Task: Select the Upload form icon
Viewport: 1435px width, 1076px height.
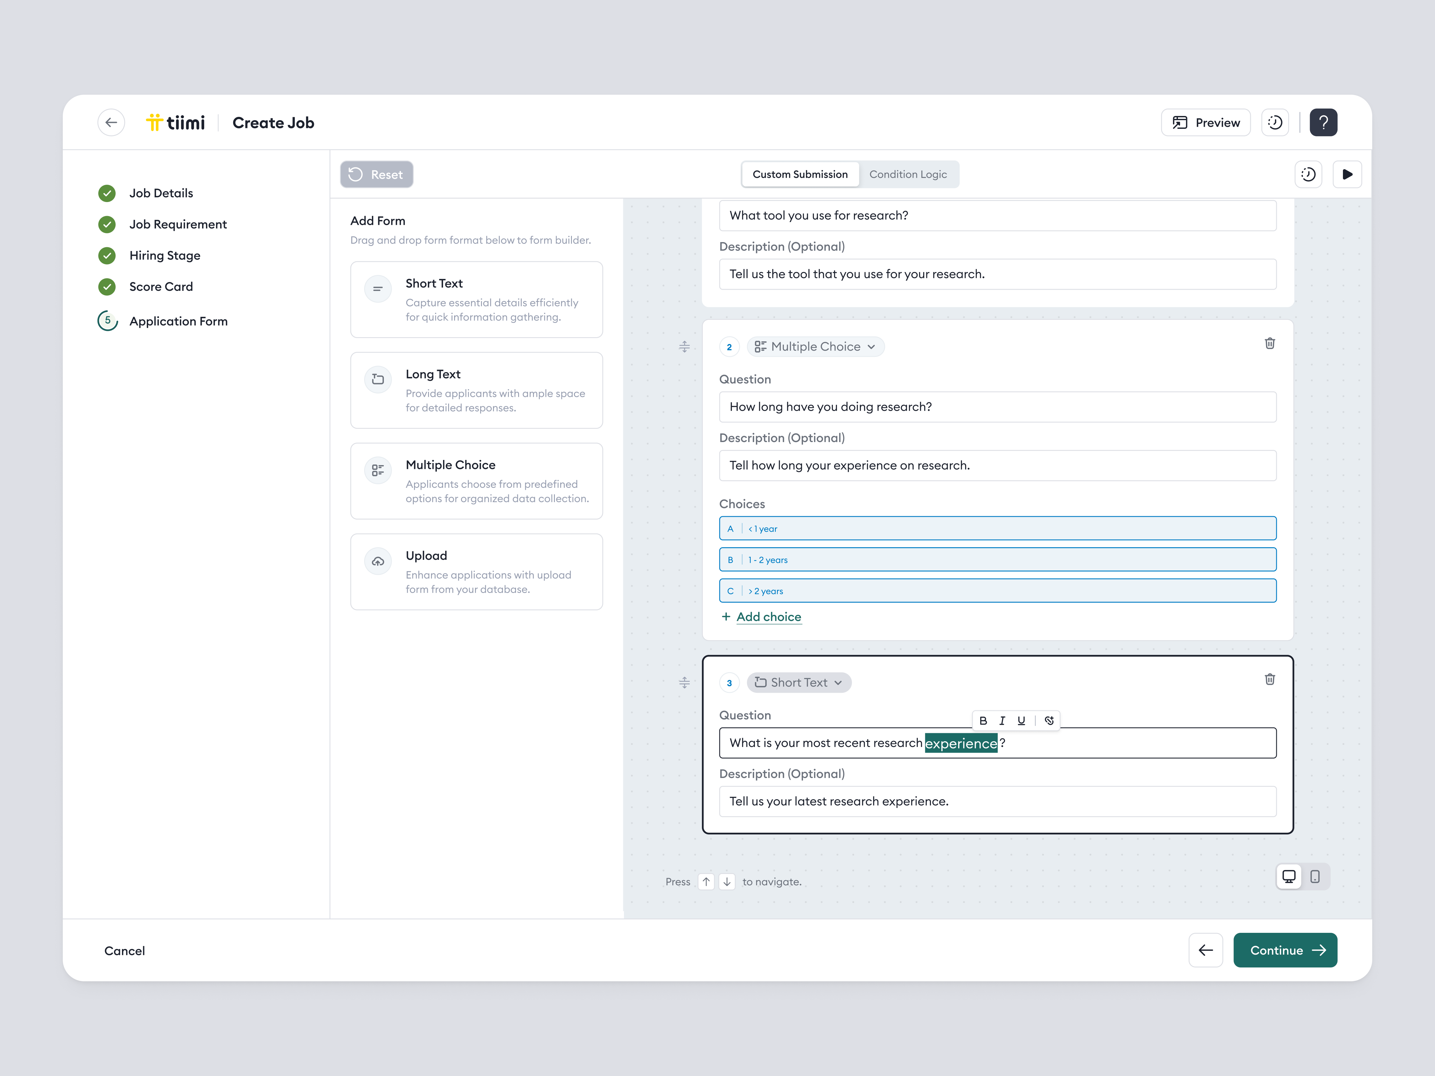Action: 378,562
